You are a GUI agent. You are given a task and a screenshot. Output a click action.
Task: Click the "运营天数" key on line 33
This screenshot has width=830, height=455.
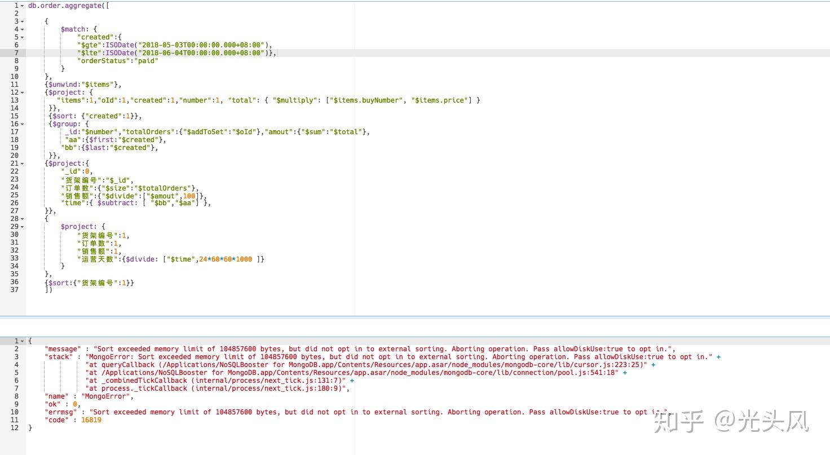pos(98,259)
